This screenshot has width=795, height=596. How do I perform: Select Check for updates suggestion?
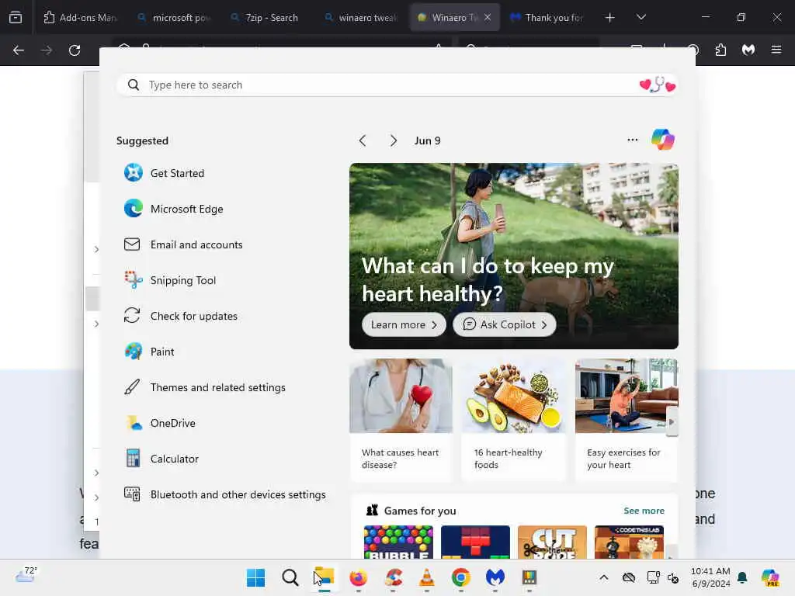click(180, 316)
